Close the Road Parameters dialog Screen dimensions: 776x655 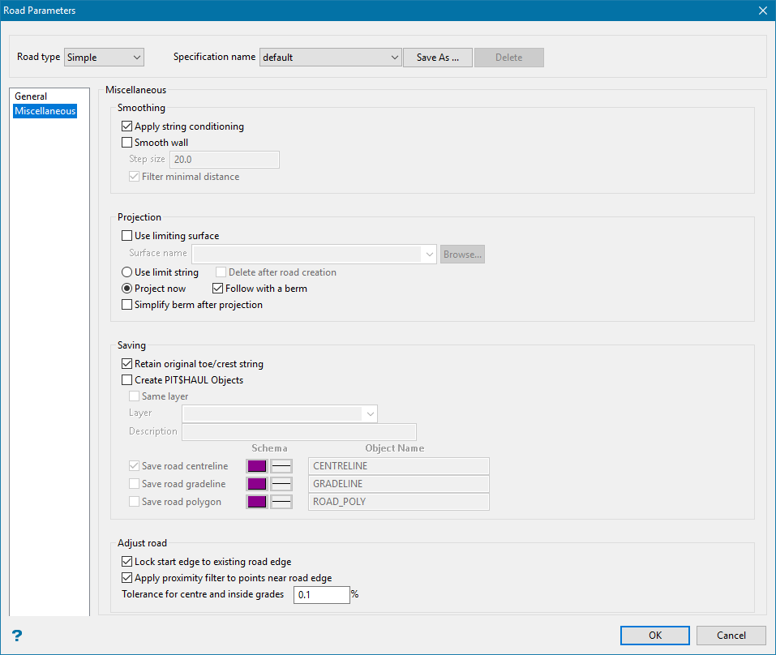click(x=761, y=11)
